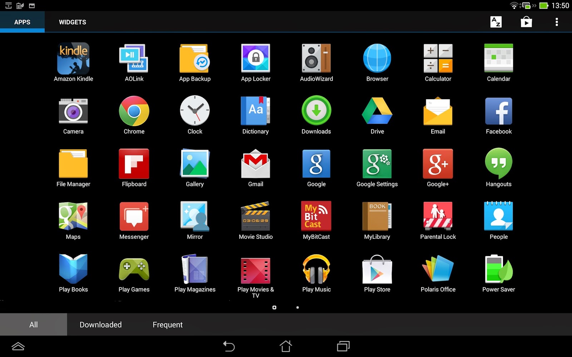The image size is (572, 357).
Task: Open the Downloads app
Action: click(316, 115)
